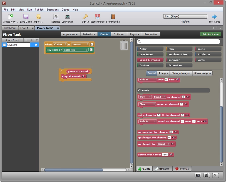The width and height of the screenshot is (226, 182).
Task: Select the User Input category
Action: tap(150, 54)
